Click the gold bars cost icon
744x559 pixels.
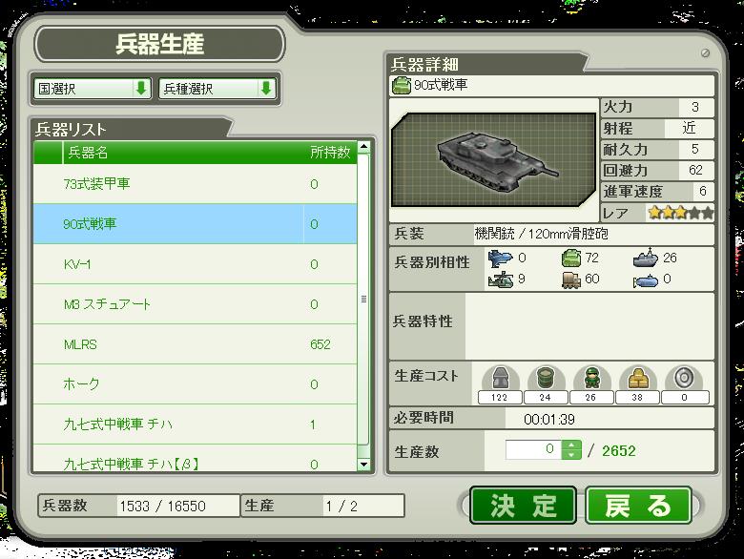[638, 378]
